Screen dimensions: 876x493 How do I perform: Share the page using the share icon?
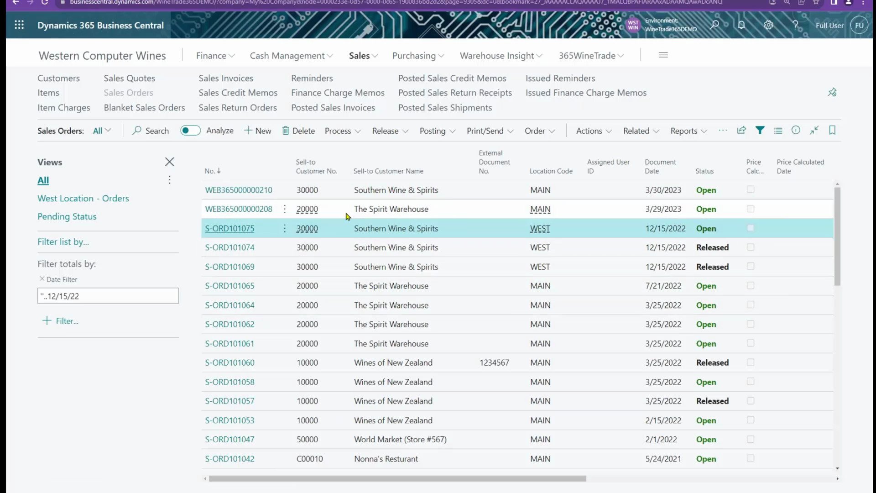tap(741, 131)
